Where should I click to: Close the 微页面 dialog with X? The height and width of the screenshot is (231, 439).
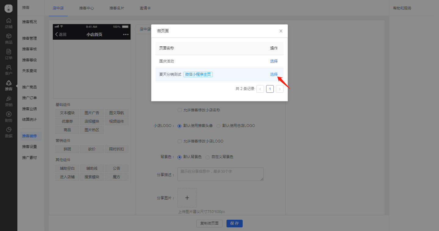click(281, 31)
